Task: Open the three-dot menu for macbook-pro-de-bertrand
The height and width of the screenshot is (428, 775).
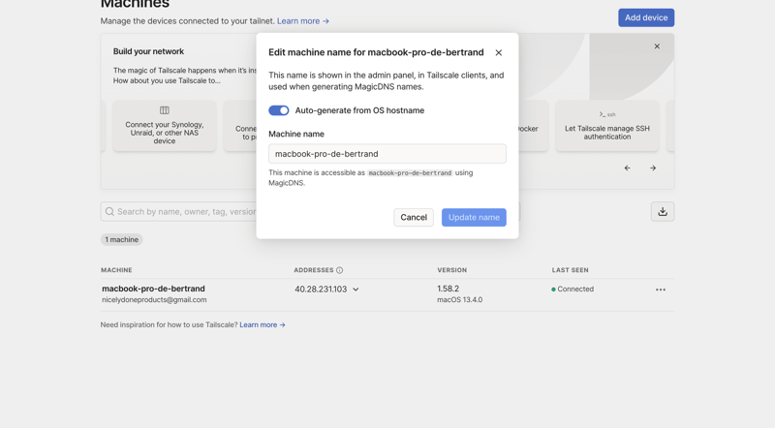Action: [661, 290]
